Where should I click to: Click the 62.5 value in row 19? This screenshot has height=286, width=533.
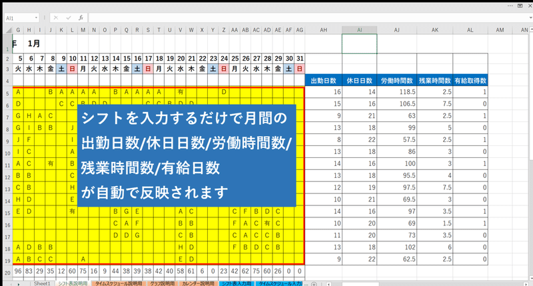point(396,259)
